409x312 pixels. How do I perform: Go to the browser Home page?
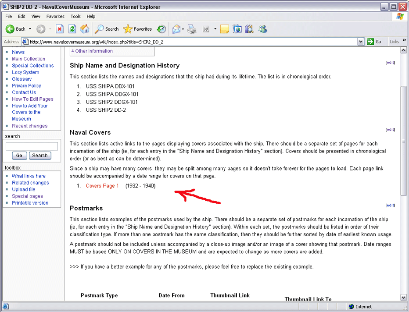(85, 29)
